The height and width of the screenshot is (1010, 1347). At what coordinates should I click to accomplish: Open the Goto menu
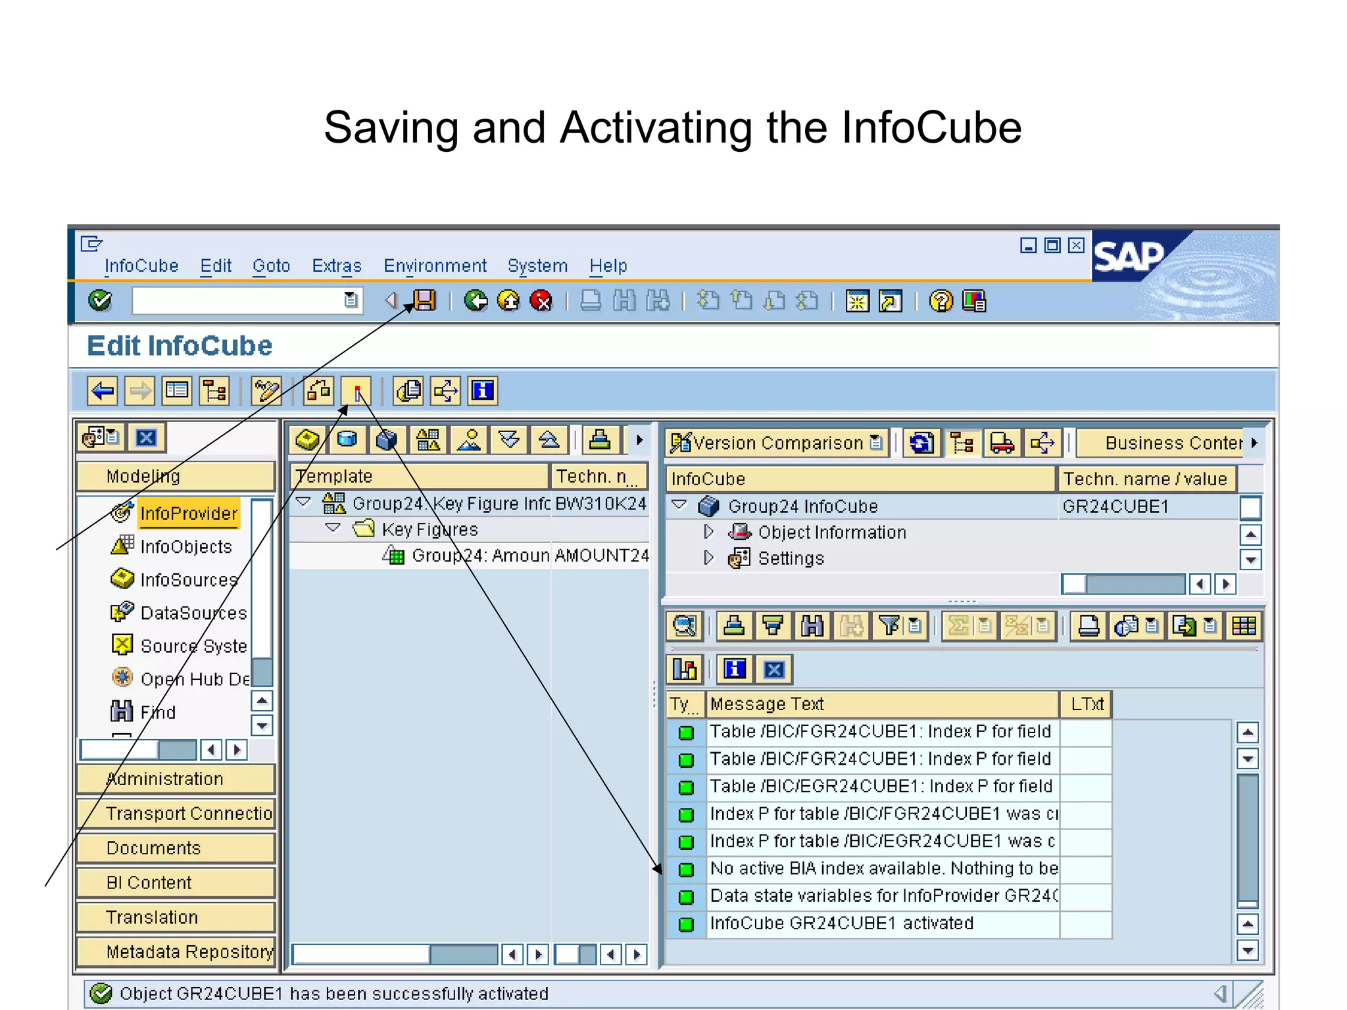(271, 266)
